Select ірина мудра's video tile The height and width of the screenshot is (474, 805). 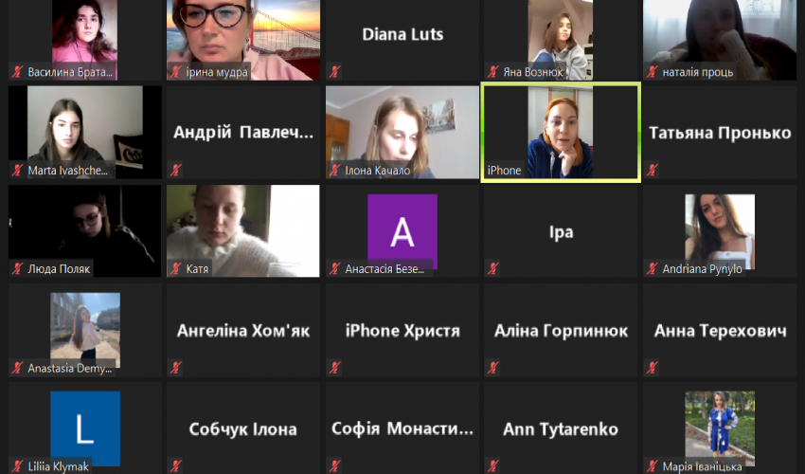(x=242, y=40)
